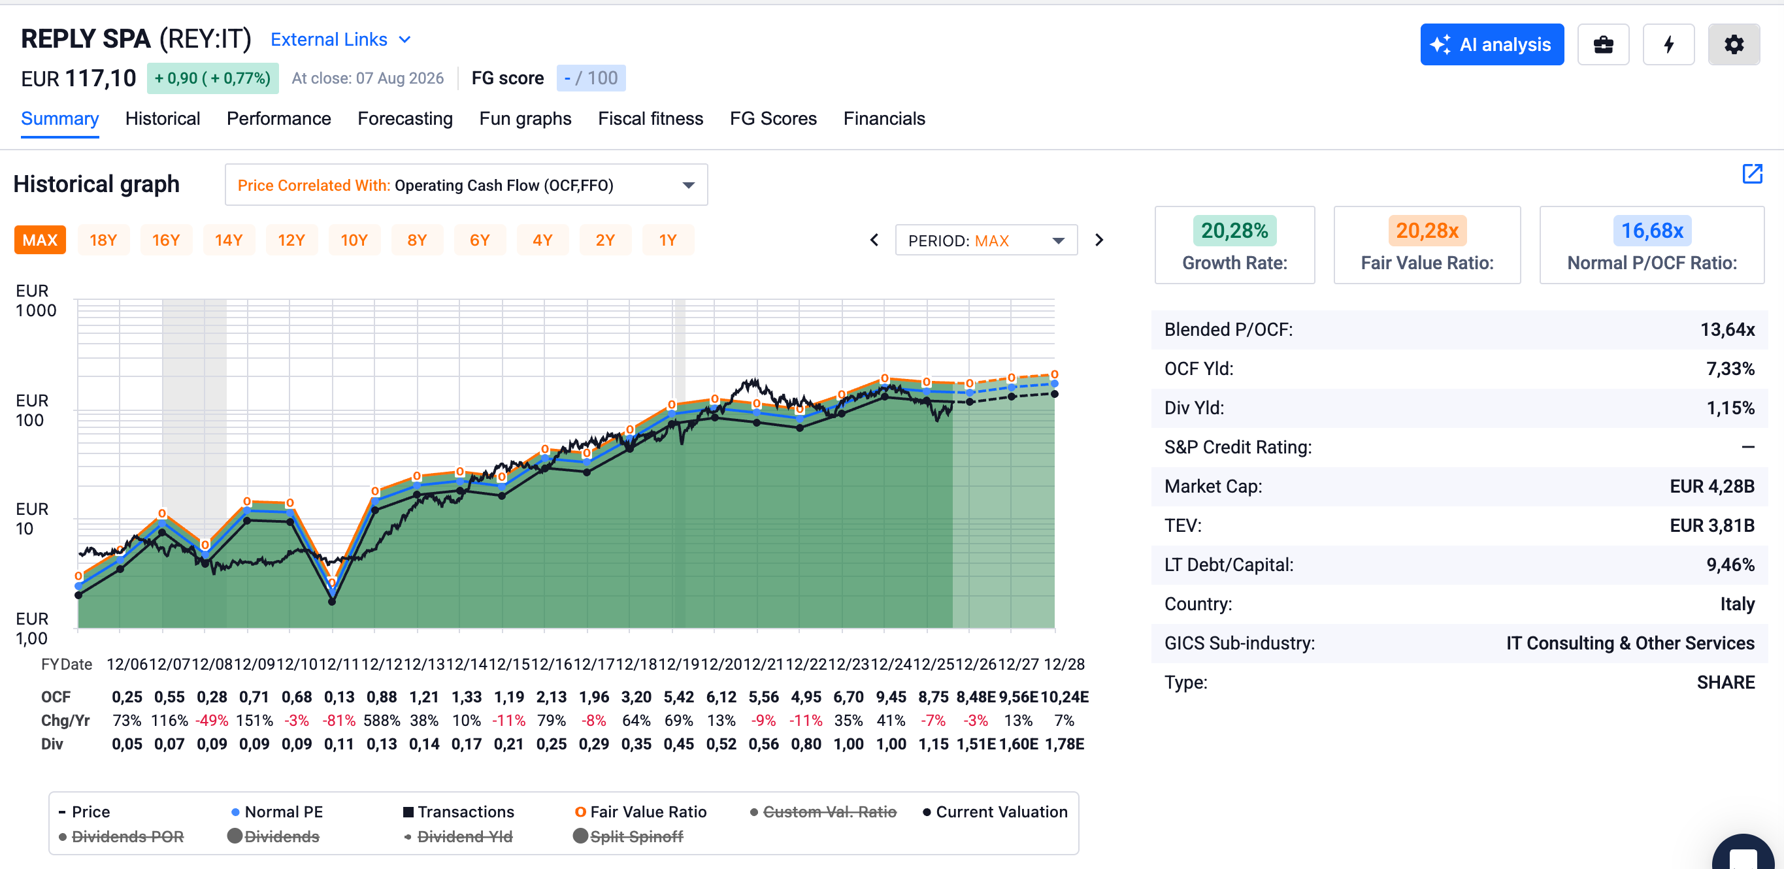Screen dimensions: 1784x869
Task: Click the lightning bolt icon
Action: 1669,45
